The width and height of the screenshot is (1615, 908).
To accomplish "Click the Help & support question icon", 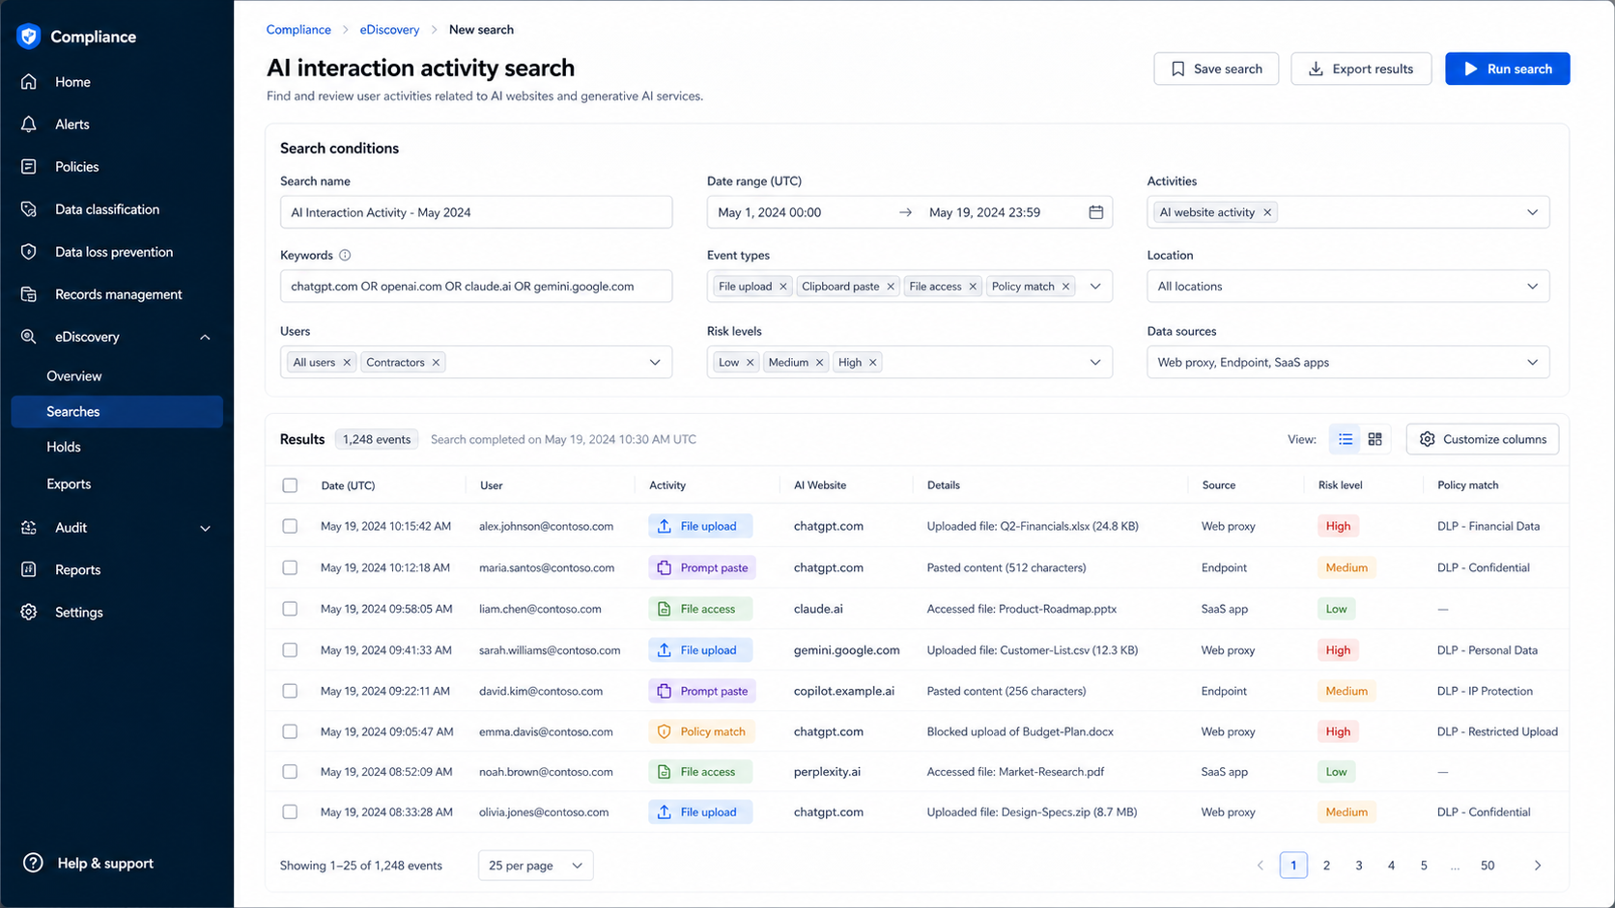I will point(33,863).
